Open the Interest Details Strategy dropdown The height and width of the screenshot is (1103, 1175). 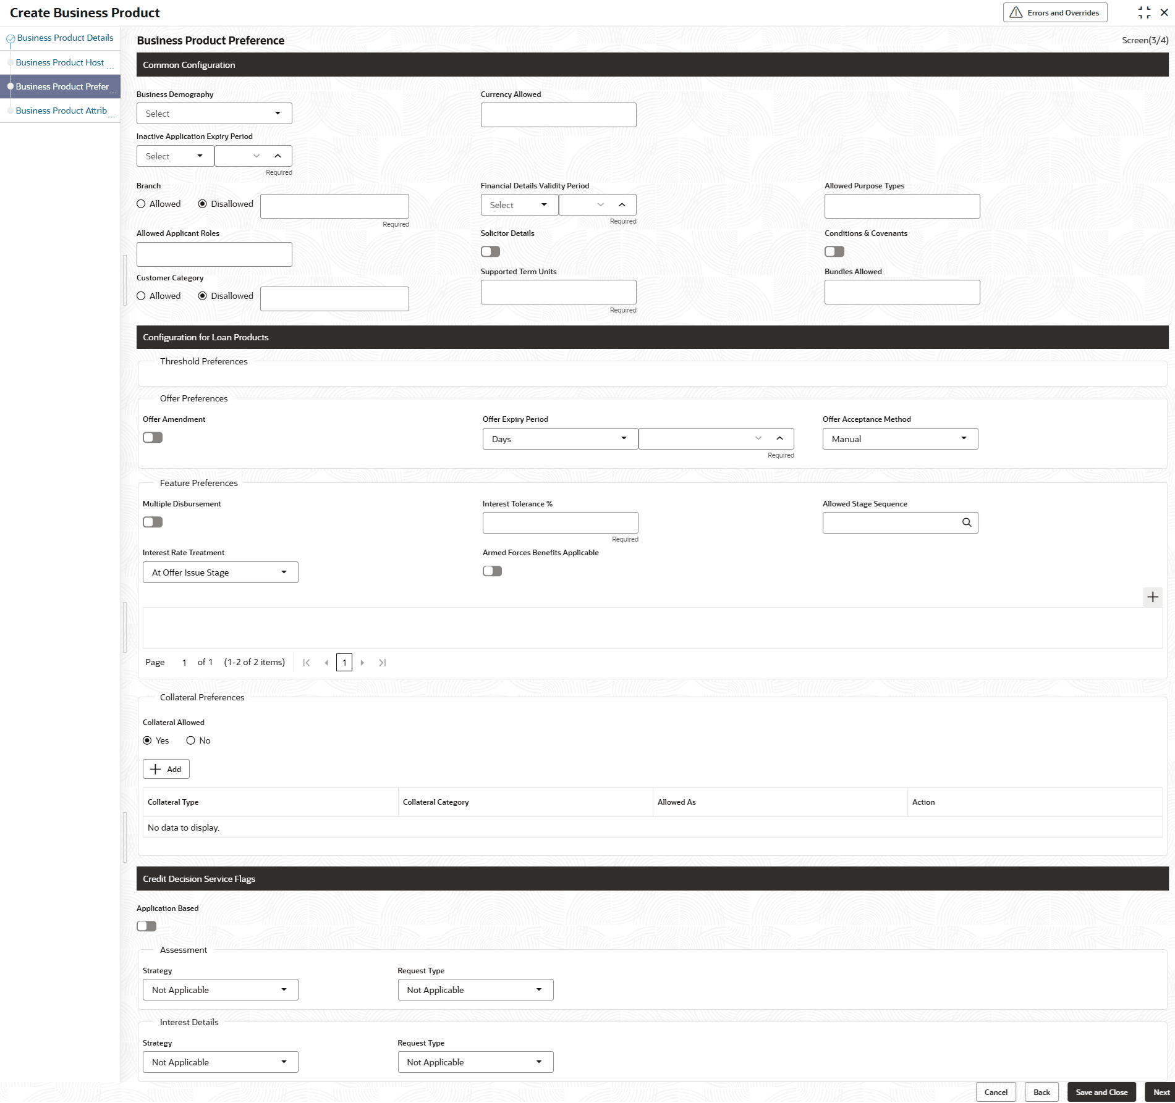click(220, 1062)
